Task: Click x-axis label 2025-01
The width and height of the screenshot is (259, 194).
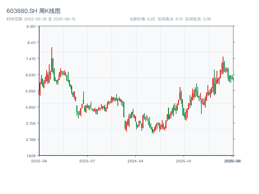Action: tap(184, 161)
